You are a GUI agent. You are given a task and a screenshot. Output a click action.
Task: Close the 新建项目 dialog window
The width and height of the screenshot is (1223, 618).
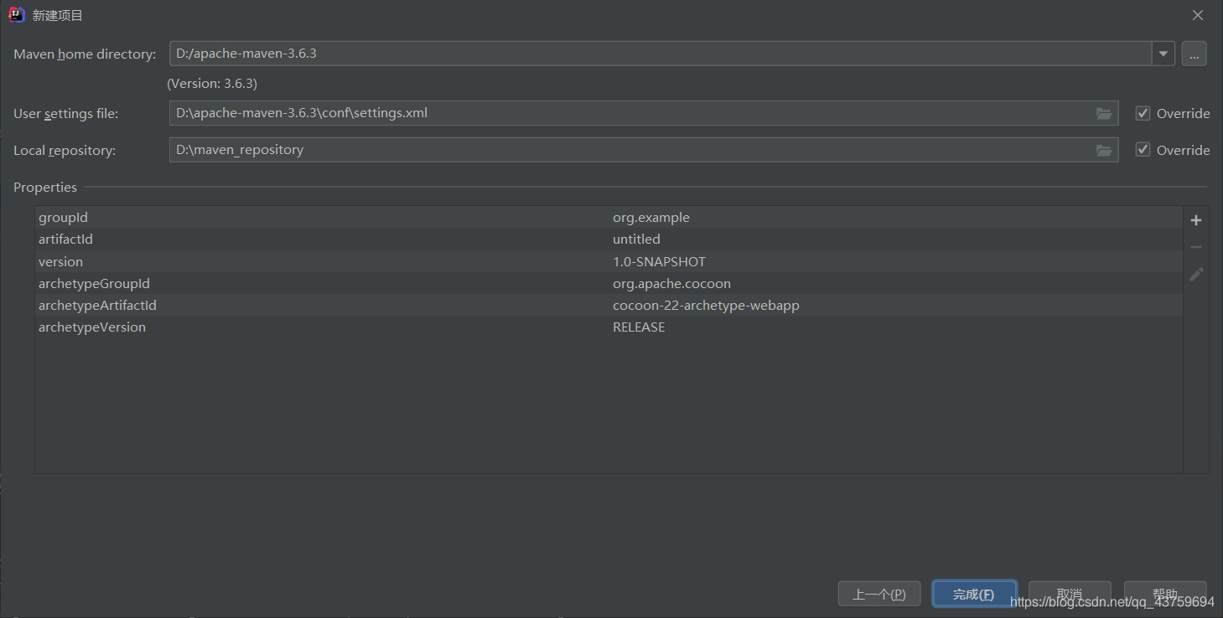[1198, 15]
